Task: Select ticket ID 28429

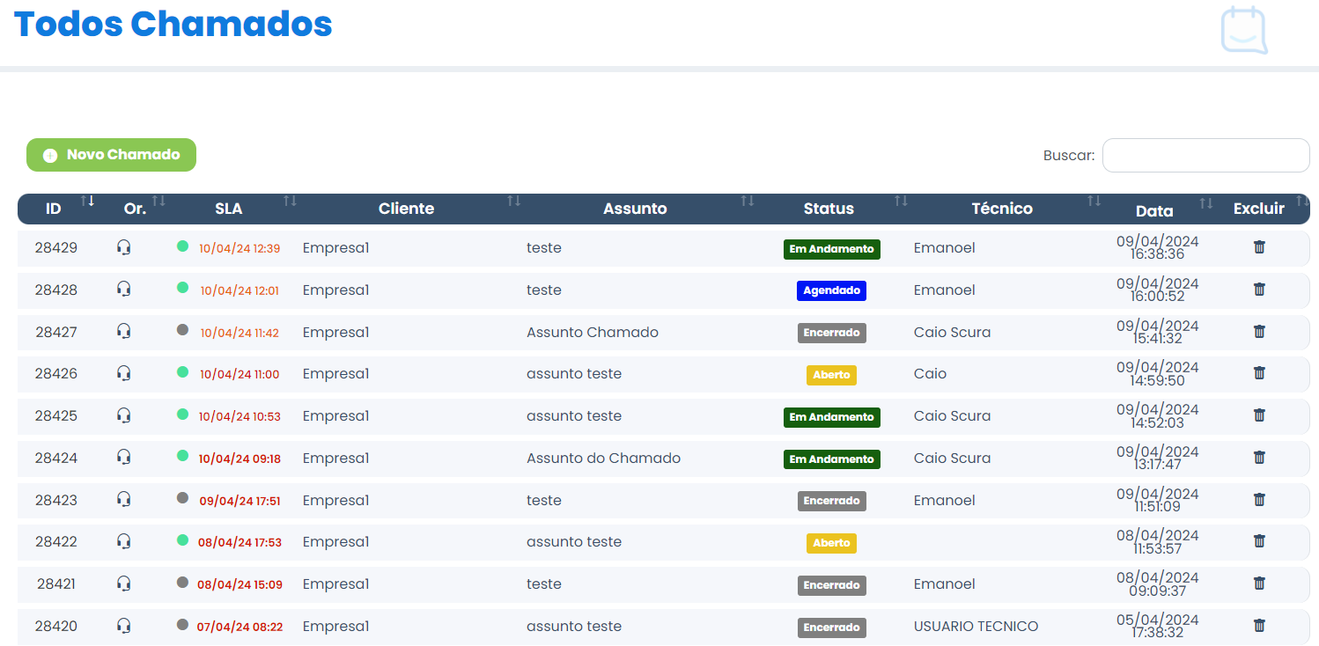Action: tap(56, 248)
